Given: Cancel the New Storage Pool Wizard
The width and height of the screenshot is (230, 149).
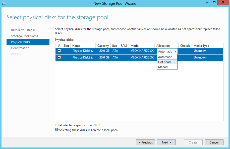Looking at the screenshot, I should tap(214, 142).
